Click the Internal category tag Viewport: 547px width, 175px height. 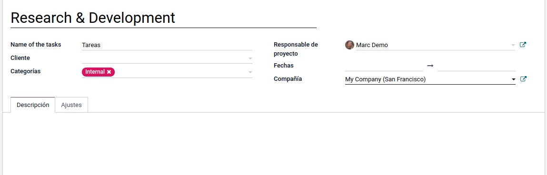coord(95,72)
